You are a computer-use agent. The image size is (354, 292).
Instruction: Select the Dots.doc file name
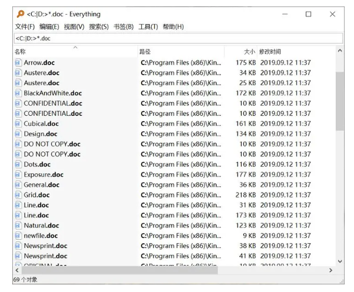coord(37,165)
